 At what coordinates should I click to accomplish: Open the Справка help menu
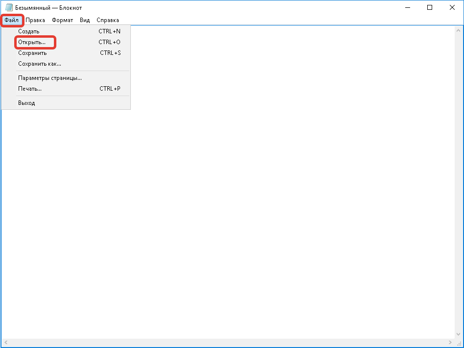(108, 20)
